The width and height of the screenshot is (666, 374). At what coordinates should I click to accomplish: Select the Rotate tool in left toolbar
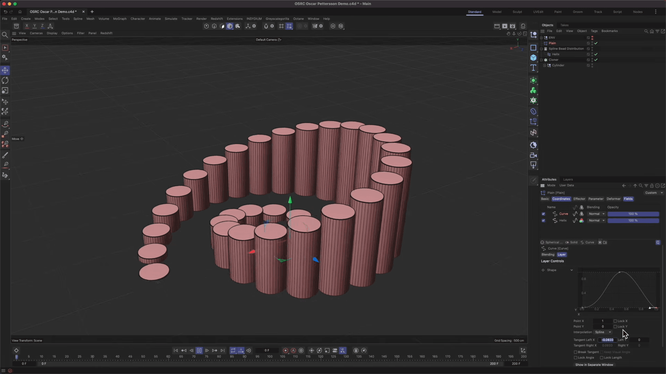point(5,80)
